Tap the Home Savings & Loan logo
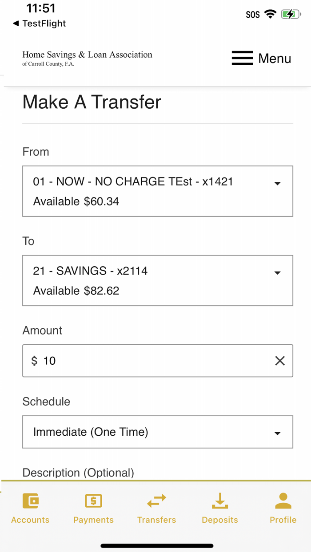The width and height of the screenshot is (311, 552). click(x=87, y=58)
